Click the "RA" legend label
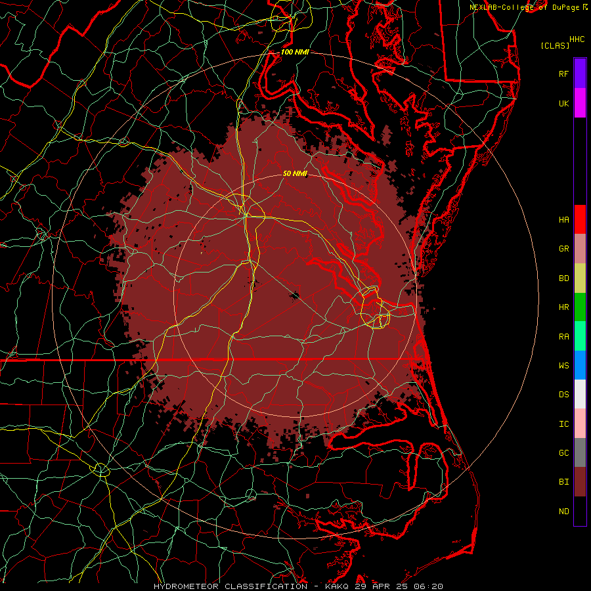This screenshot has width=591, height=591. tap(563, 336)
